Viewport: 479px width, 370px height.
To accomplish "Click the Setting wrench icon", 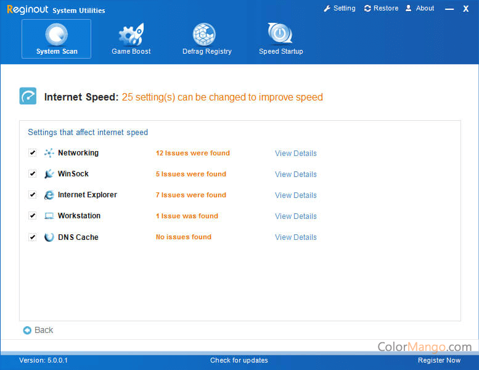I will 327,9.
